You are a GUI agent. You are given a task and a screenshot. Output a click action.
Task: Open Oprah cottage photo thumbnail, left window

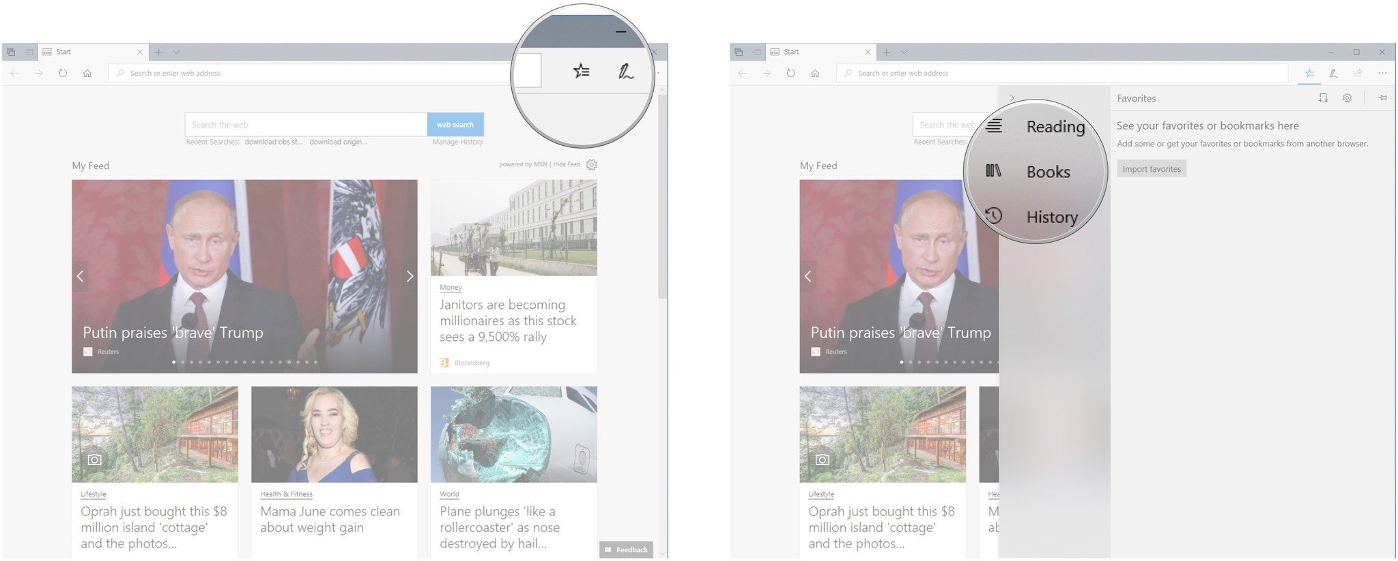[x=155, y=435]
